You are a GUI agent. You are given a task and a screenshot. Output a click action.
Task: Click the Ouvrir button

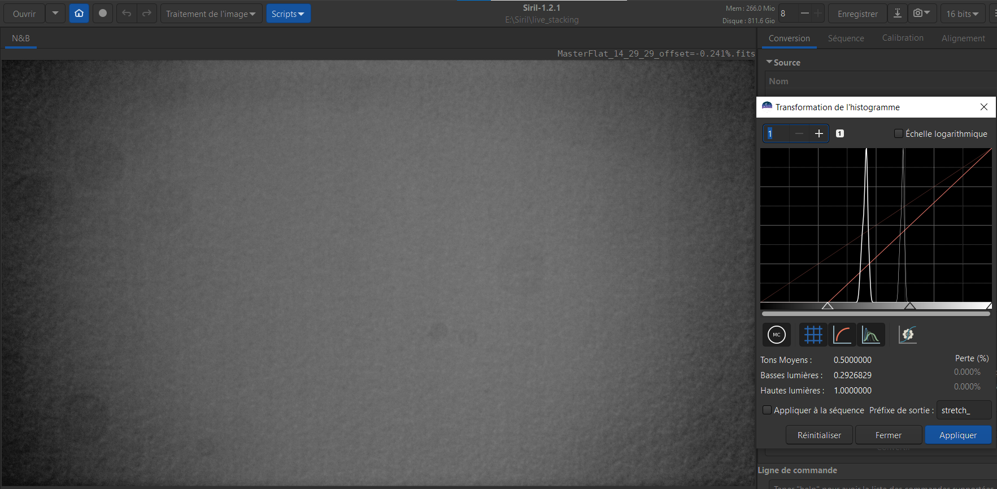pyautogui.click(x=24, y=14)
